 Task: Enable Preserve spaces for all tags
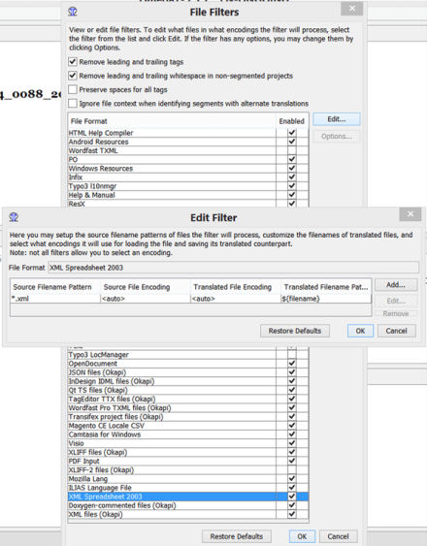[73, 89]
